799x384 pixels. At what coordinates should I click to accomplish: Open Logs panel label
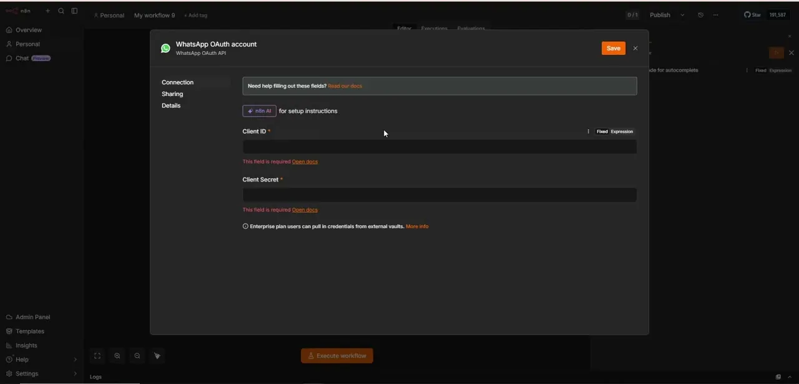96,377
